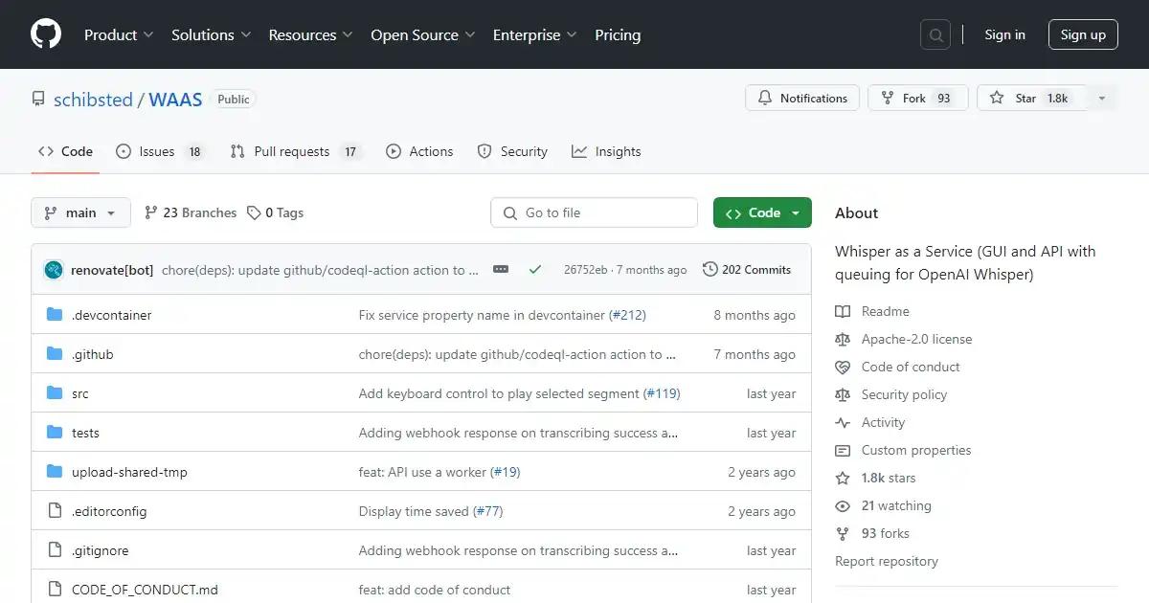The image size is (1149, 603).
Task: Click the heart icon beside Code of conduct
Action: 843,367
